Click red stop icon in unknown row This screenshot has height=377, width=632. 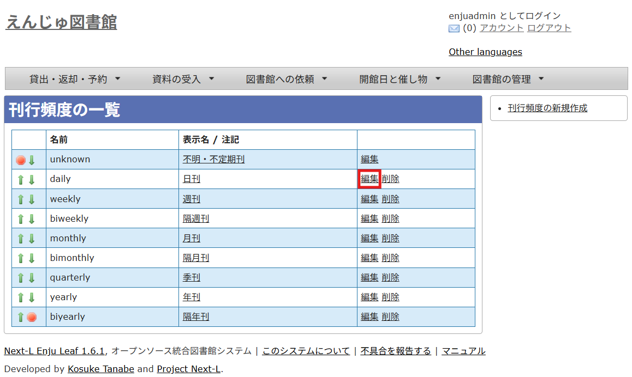click(x=21, y=160)
